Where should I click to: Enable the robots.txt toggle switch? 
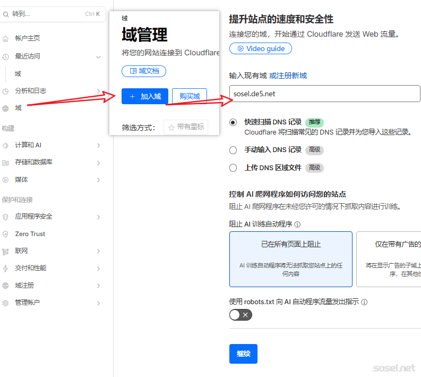tap(240, 315)
